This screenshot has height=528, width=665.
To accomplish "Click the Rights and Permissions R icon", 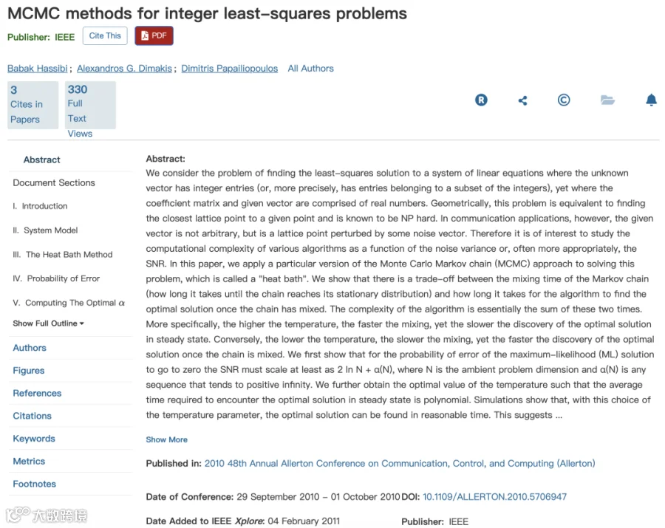I will 481,100.
